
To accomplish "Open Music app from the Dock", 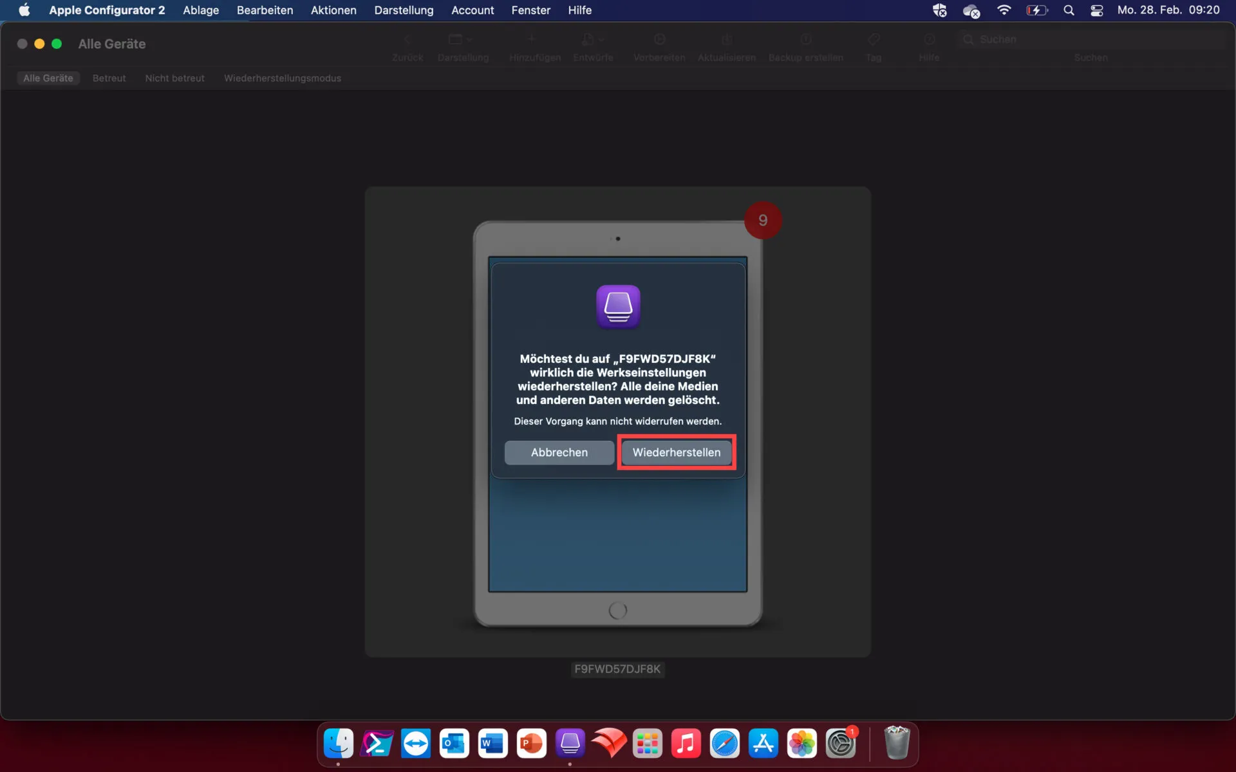I will tap(686, 744).
